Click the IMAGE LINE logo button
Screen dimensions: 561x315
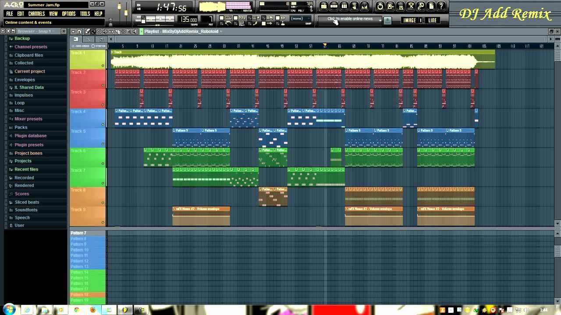tap(420, 20)
